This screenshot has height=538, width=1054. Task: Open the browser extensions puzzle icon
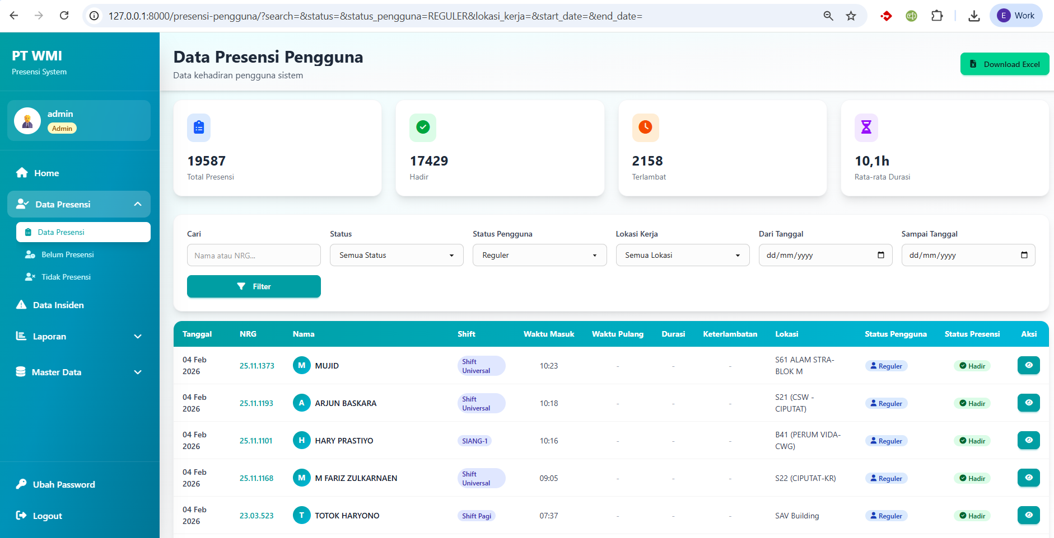pos(937,16)
